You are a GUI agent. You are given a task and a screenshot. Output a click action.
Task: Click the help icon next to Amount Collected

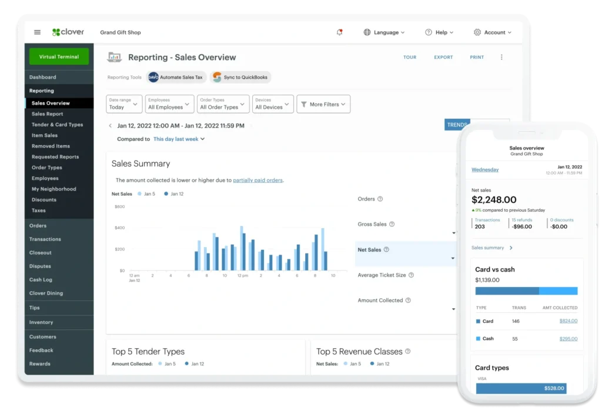click(x=408, y=300)
